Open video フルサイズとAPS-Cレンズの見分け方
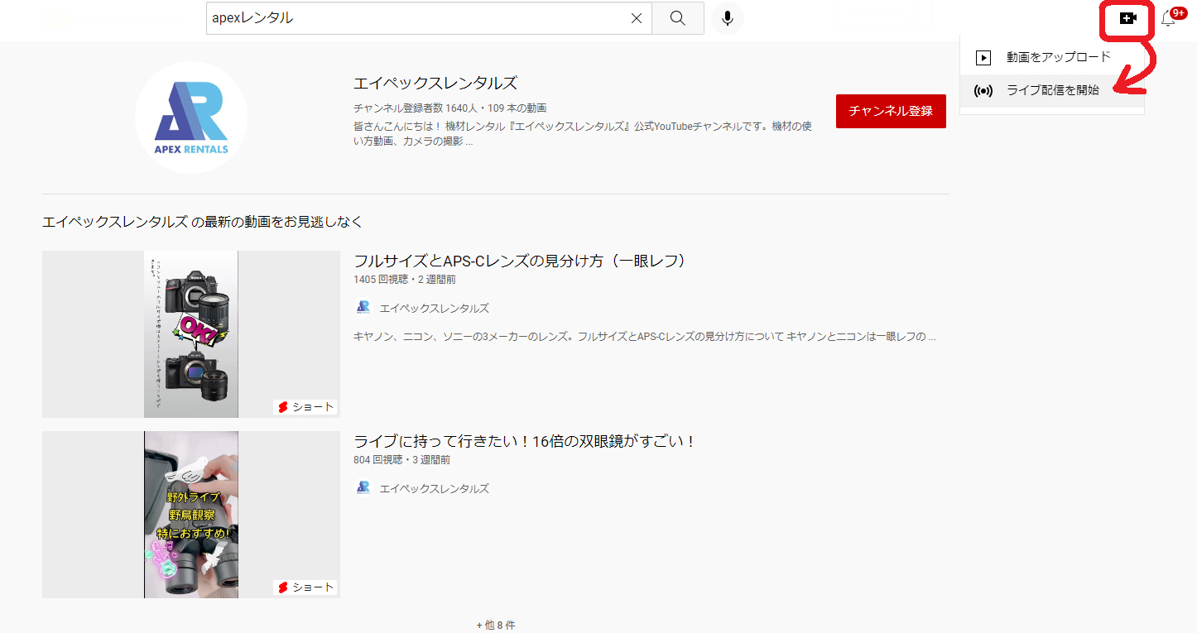The height and width of the screenshot is (633, 1197). (521, 261)
